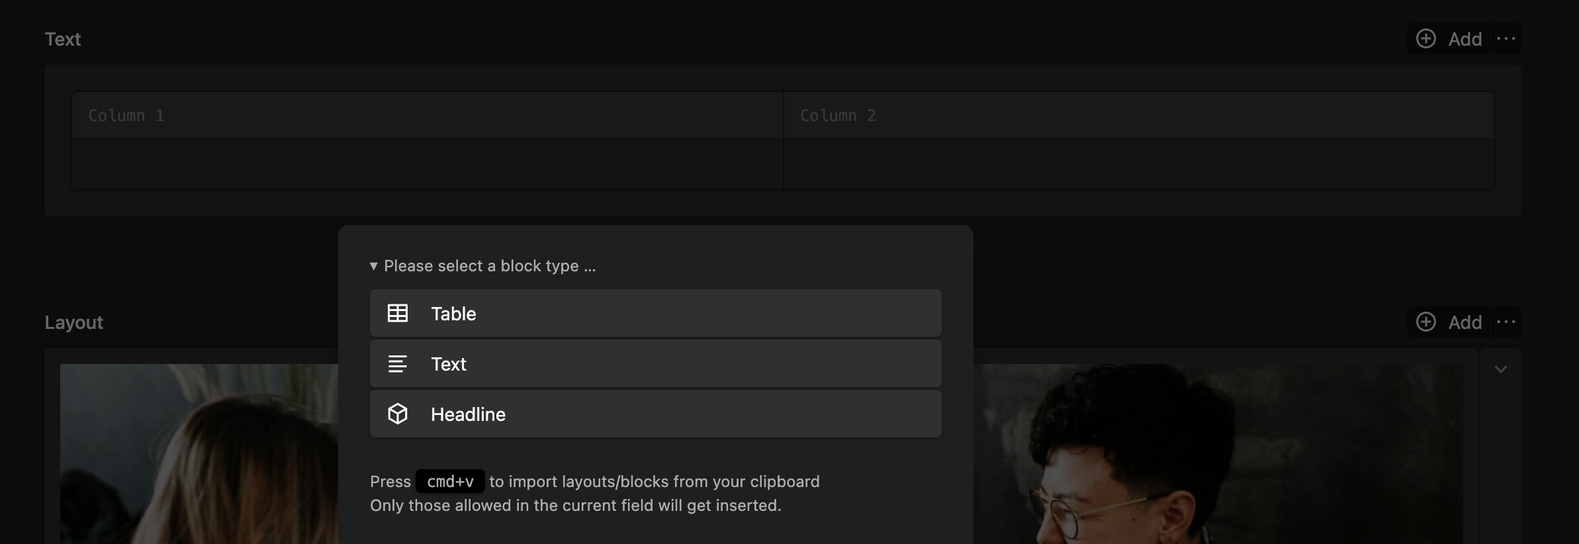Click the Column 2 table header cell
The height and width of the screenshot is (544, 1579).
coord(1138,116)
